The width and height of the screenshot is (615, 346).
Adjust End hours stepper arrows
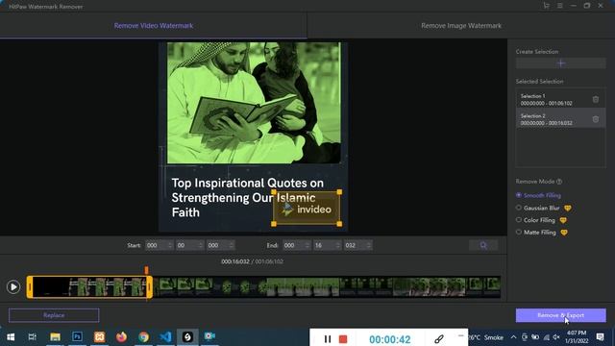pyautogui.click(x=307, y=245)
